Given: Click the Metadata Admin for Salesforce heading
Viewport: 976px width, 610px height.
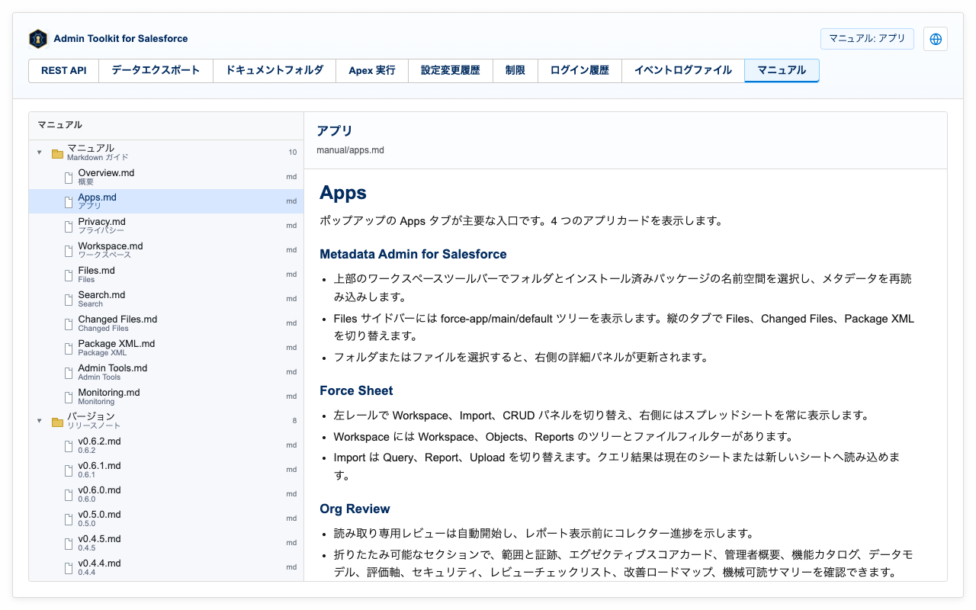Looking at the screenshot, I should (413, 254).
